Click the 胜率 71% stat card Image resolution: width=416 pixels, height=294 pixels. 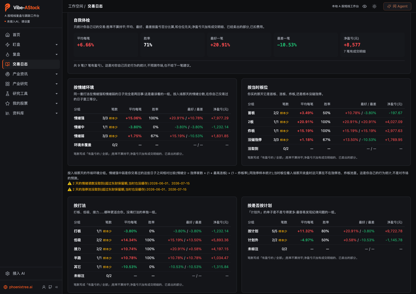172,44
